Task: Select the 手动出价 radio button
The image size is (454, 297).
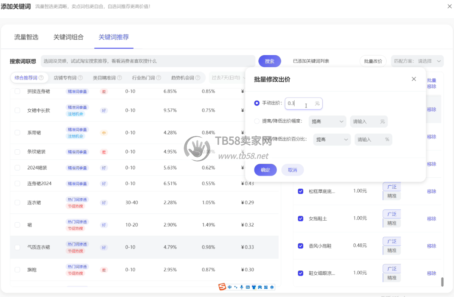Action: click(x=257, y=103)
